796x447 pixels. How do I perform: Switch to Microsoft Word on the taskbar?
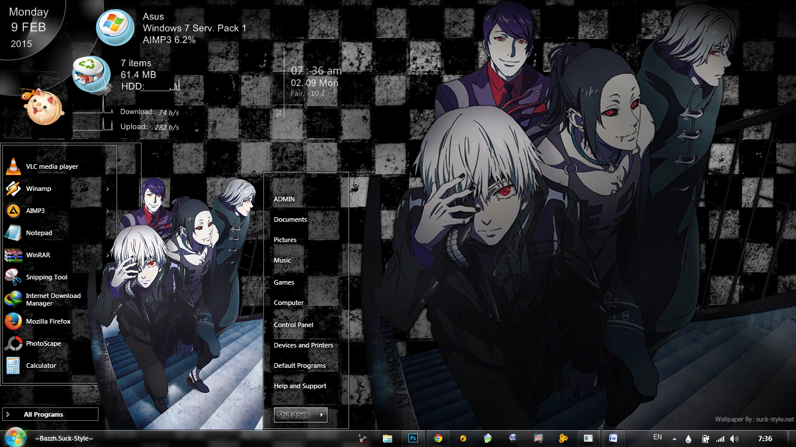[614, 438]
